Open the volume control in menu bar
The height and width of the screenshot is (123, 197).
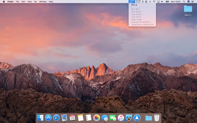point(162,2)
